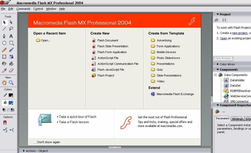Expand the Color Mixer panel

click(218, 64)
